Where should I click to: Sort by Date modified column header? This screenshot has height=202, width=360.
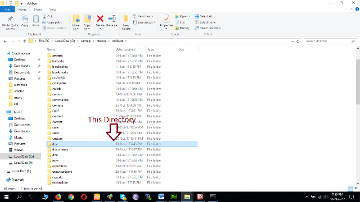click(x=125, y=49)
